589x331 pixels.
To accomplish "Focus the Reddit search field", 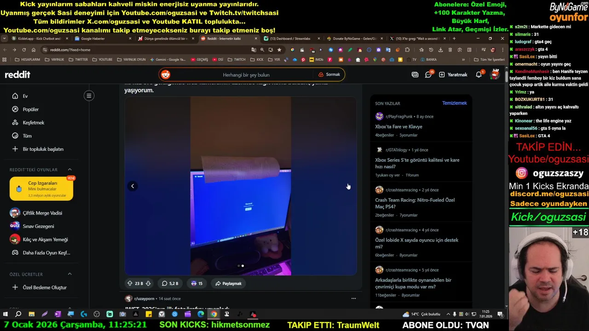I will pyautogui.click(x=246, y=74).
